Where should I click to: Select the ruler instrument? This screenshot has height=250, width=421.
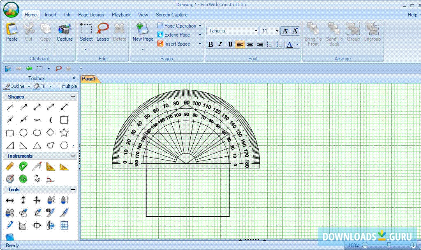10,166
